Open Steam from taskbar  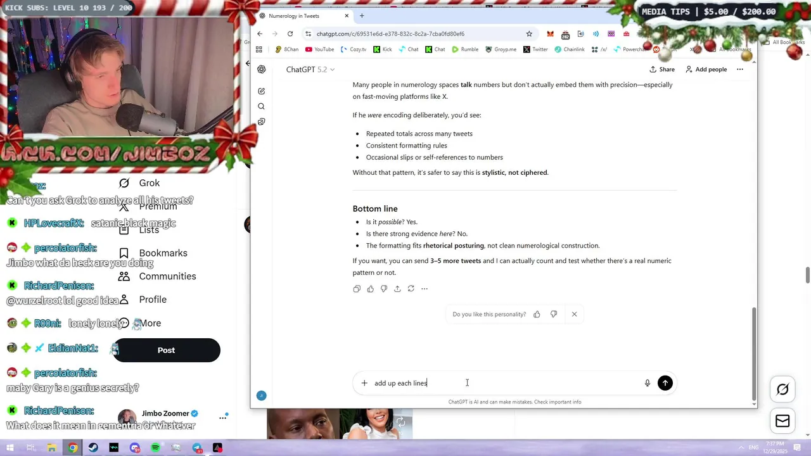(93, 448)
